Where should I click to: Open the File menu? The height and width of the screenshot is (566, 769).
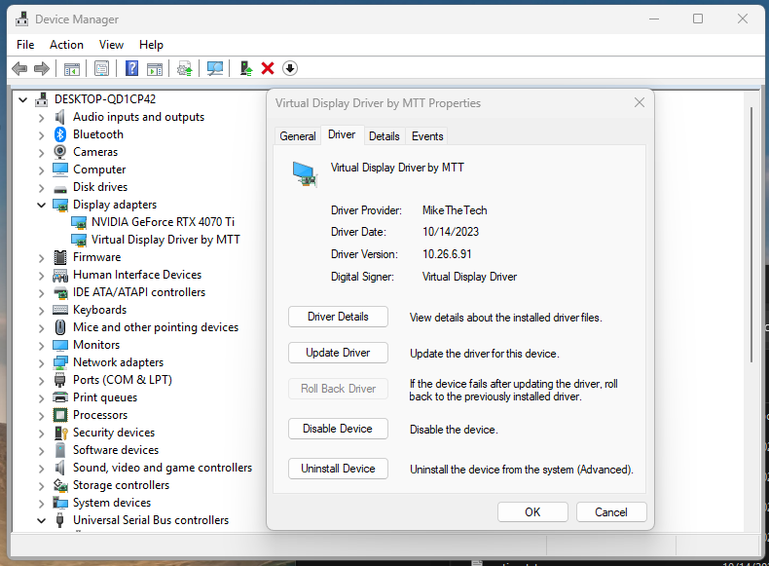(25, 45)
